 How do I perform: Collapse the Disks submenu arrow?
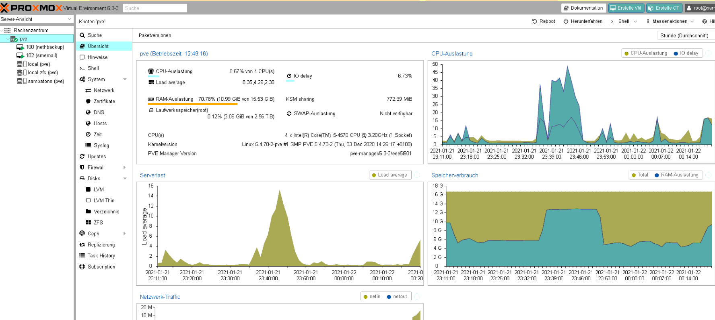[125, 179]
